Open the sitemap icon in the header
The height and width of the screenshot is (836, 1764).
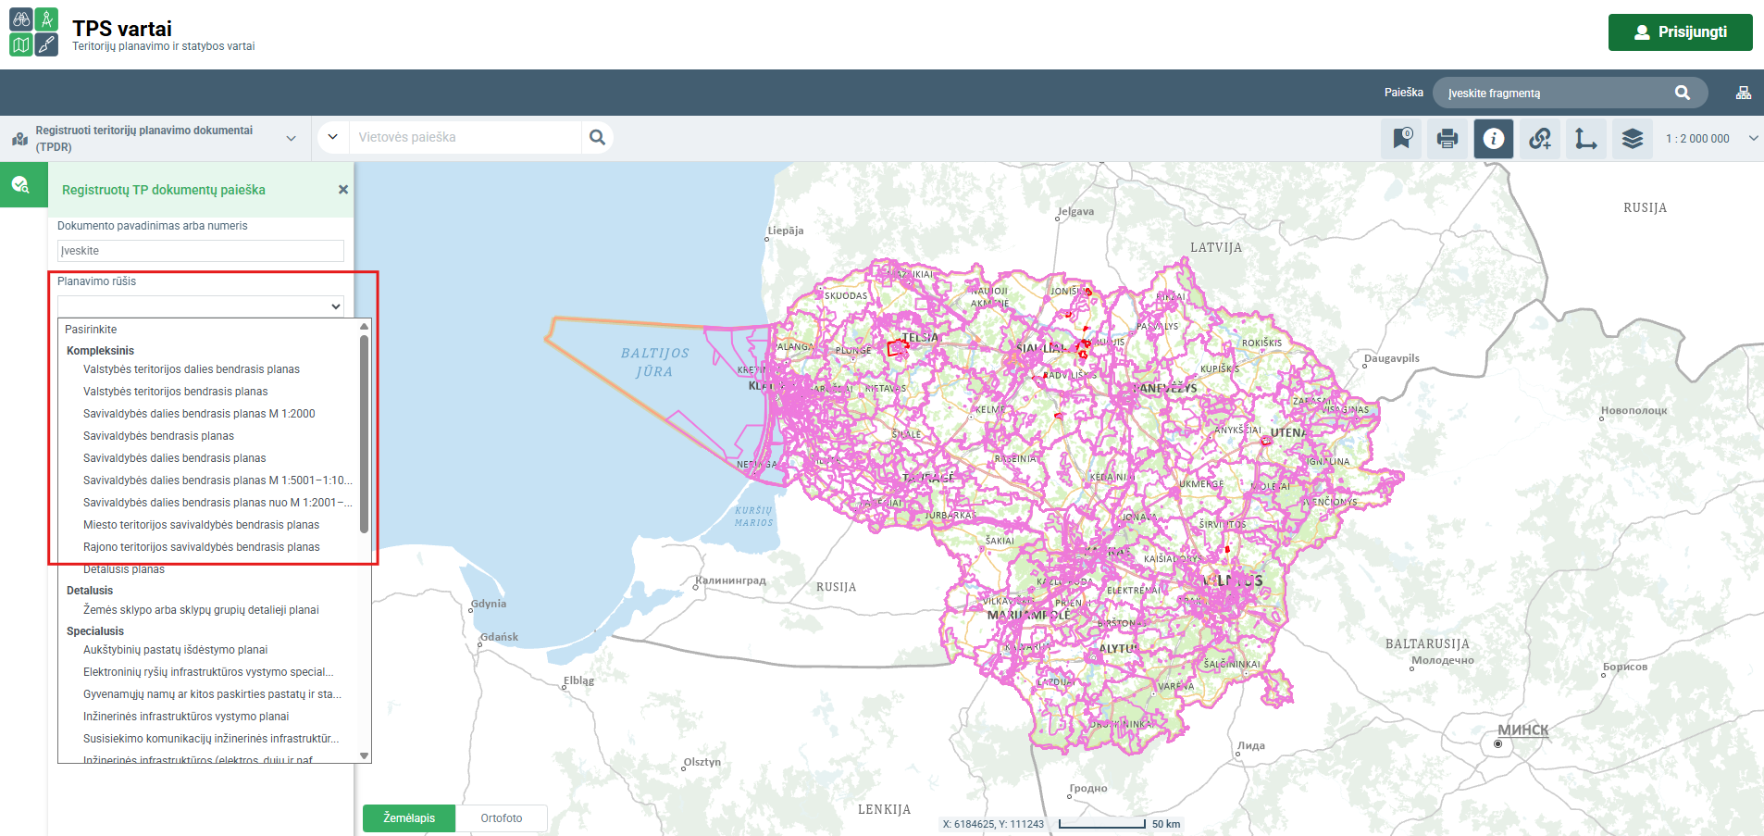pyautogui.click(x=1743, y=93)
